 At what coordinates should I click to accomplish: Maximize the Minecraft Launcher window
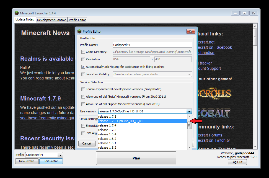244,13
